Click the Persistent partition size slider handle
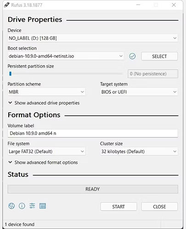 10,74
